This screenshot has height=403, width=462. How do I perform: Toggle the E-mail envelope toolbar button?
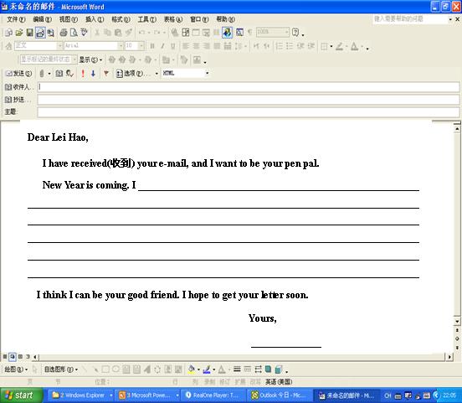[40, 33]
